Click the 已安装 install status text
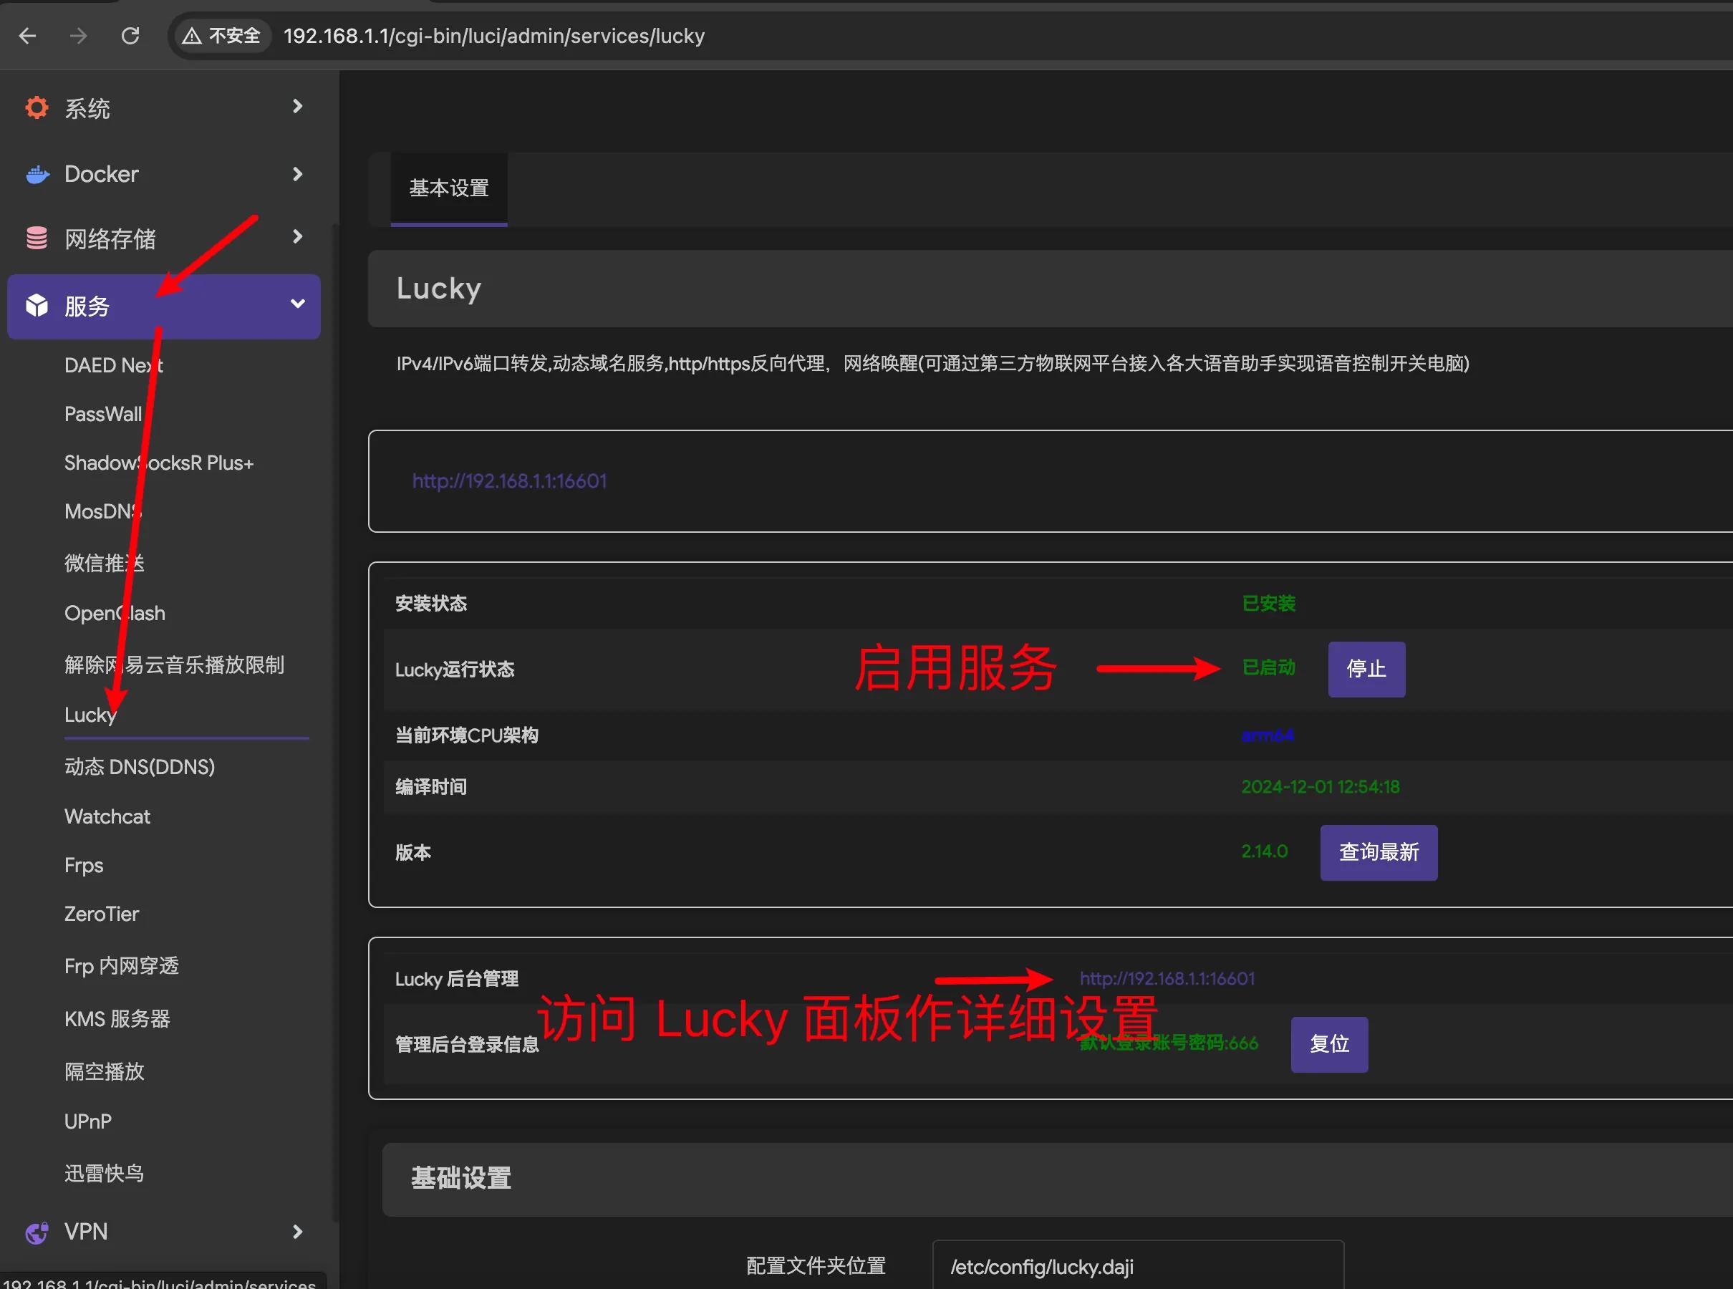Screen dimensions: 1733x1289 point(1269,603)
